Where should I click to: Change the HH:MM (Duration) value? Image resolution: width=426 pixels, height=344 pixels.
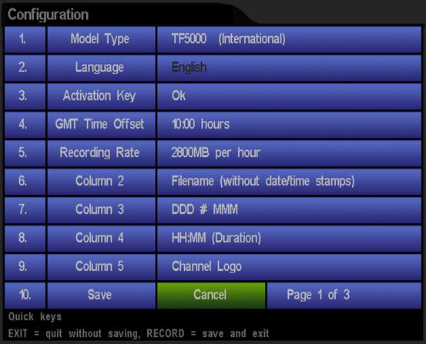(x=290, y=239)
